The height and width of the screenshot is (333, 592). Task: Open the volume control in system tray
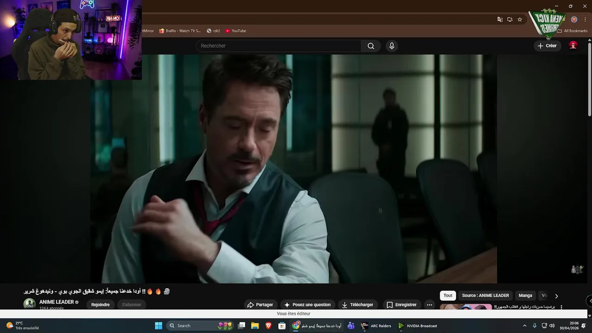(x=552, y=326)
